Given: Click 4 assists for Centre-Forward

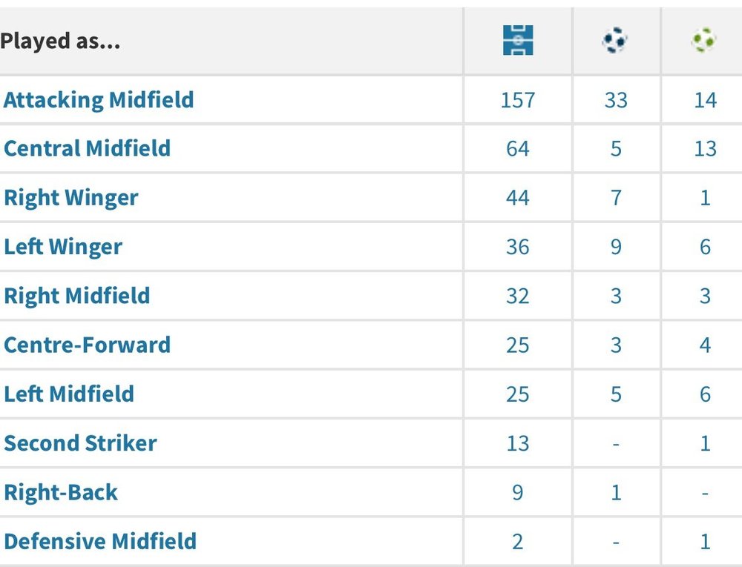Looking at the screenshot, I should [705, 345].
